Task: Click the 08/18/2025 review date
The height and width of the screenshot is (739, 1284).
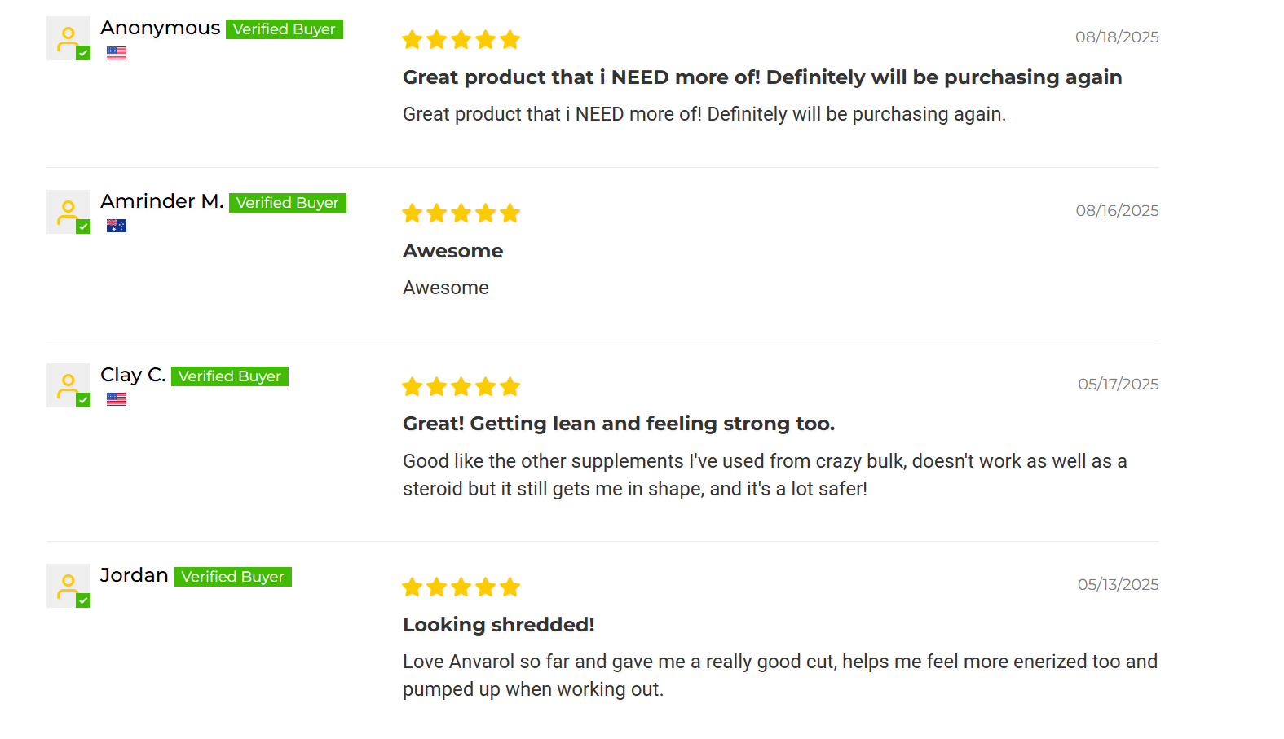Action: coord(1116,37)
